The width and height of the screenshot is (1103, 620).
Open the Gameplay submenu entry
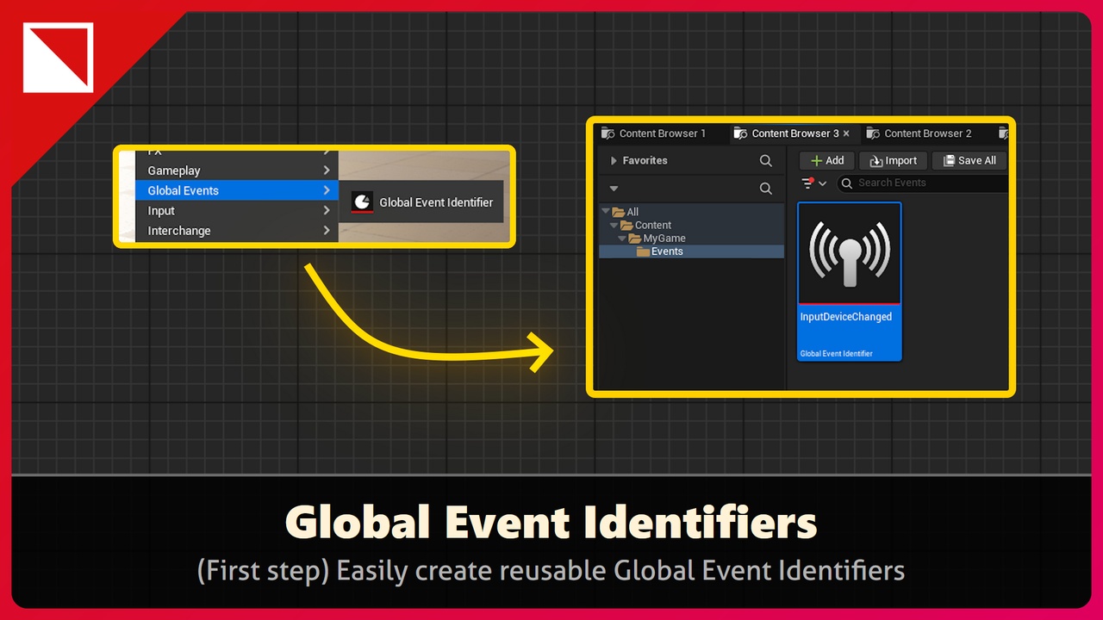pos(237,170)
